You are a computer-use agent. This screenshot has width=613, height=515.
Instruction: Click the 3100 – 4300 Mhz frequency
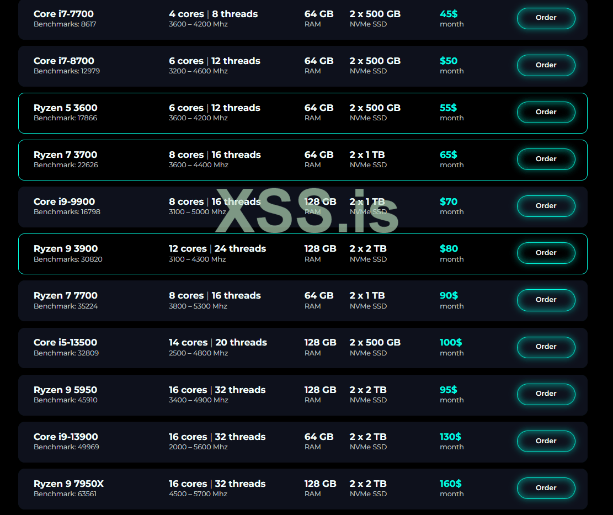(198, 259)
